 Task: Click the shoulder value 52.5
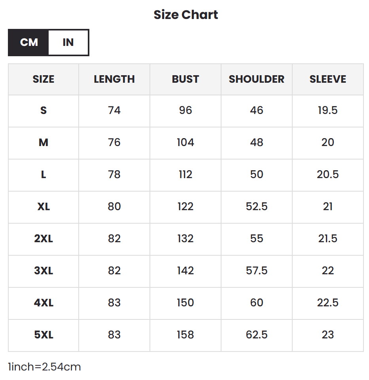pyautogui.click(x=257, y=207)
